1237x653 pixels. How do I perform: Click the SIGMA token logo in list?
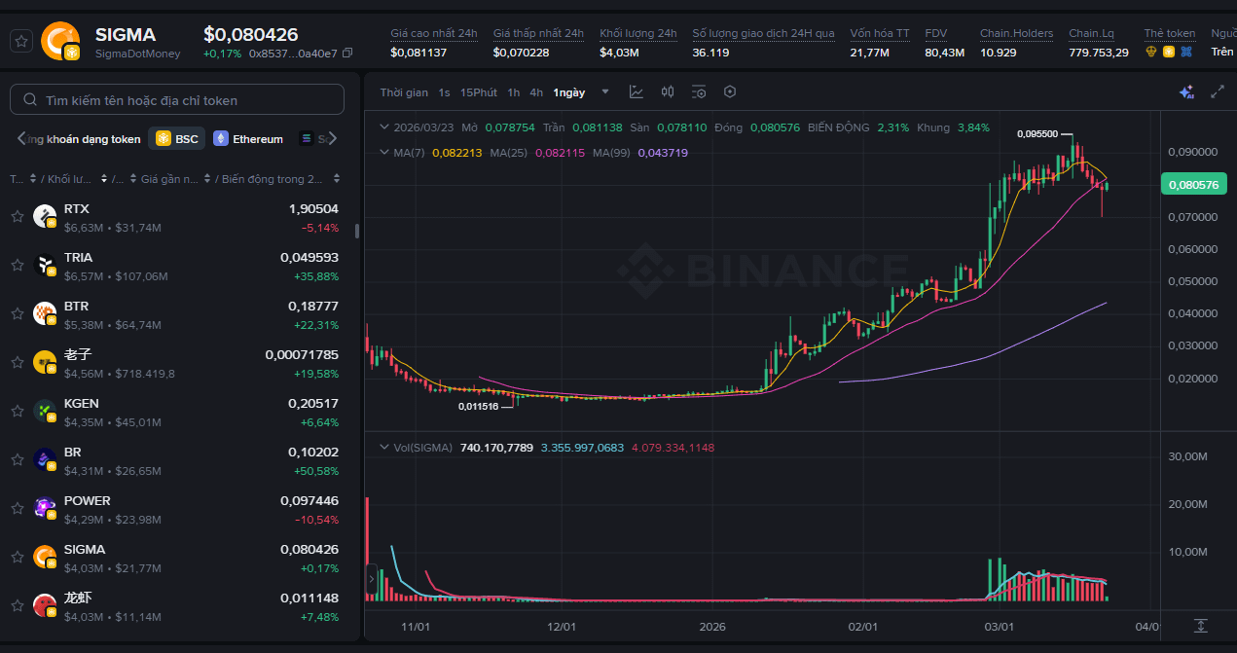[x=45, y=557]
